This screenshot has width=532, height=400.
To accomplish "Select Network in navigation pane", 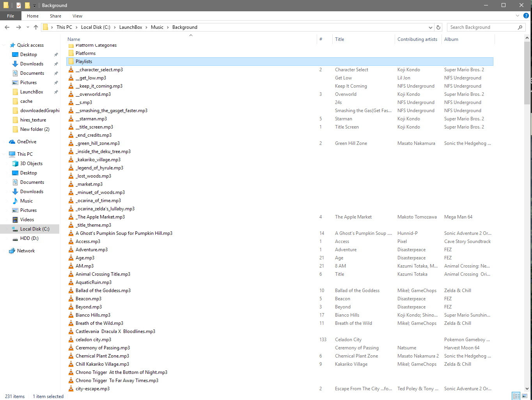I will tap(26, 251).
